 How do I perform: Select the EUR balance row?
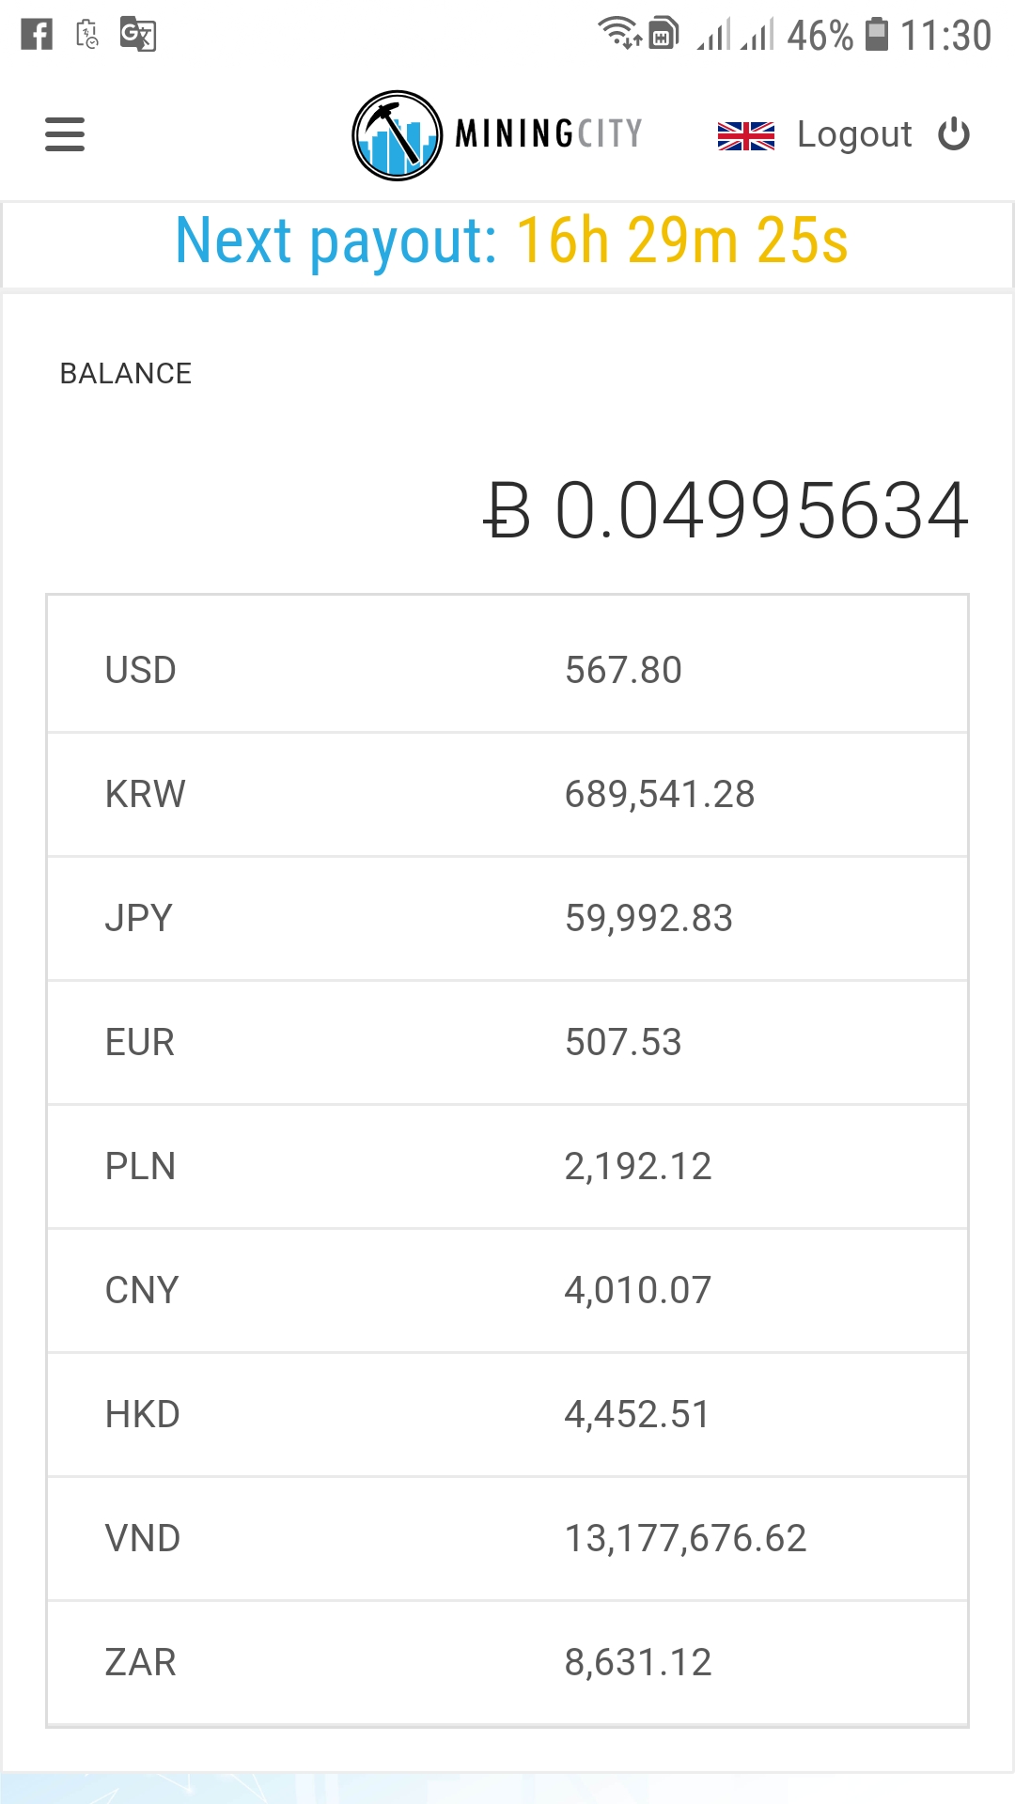(507, 1042)
